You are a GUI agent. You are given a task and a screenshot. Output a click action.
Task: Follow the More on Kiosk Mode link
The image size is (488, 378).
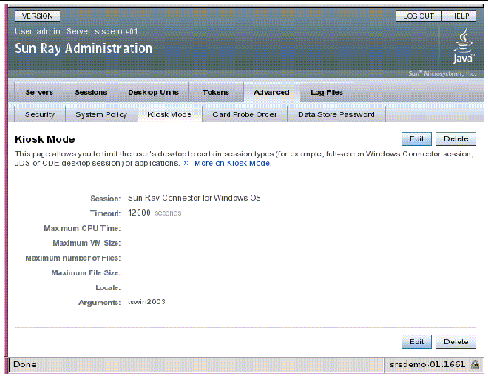click(x=232, y=163)
